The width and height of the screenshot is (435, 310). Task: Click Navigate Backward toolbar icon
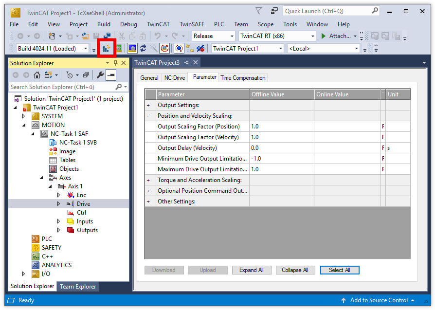click(x=20, y=36)
